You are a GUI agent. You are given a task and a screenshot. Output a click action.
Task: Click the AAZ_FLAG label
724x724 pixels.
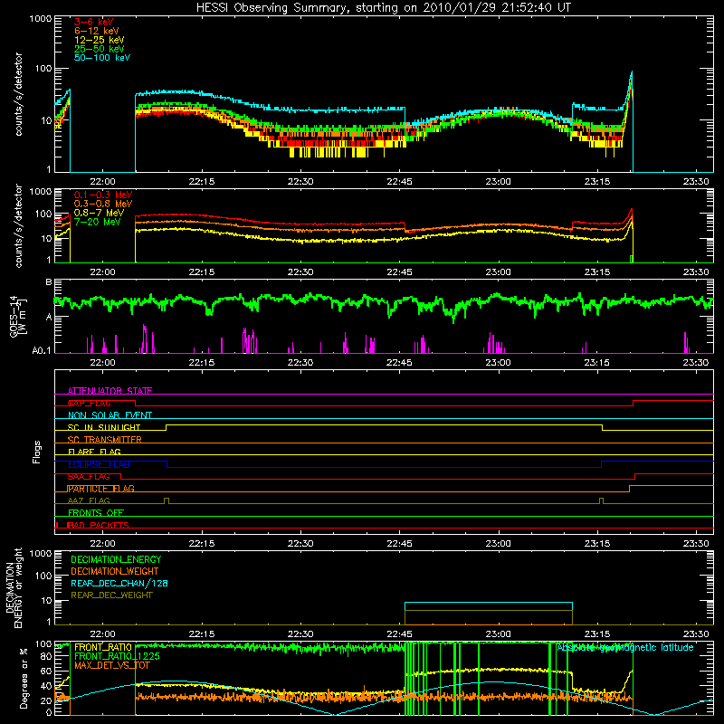pos(89,500)
